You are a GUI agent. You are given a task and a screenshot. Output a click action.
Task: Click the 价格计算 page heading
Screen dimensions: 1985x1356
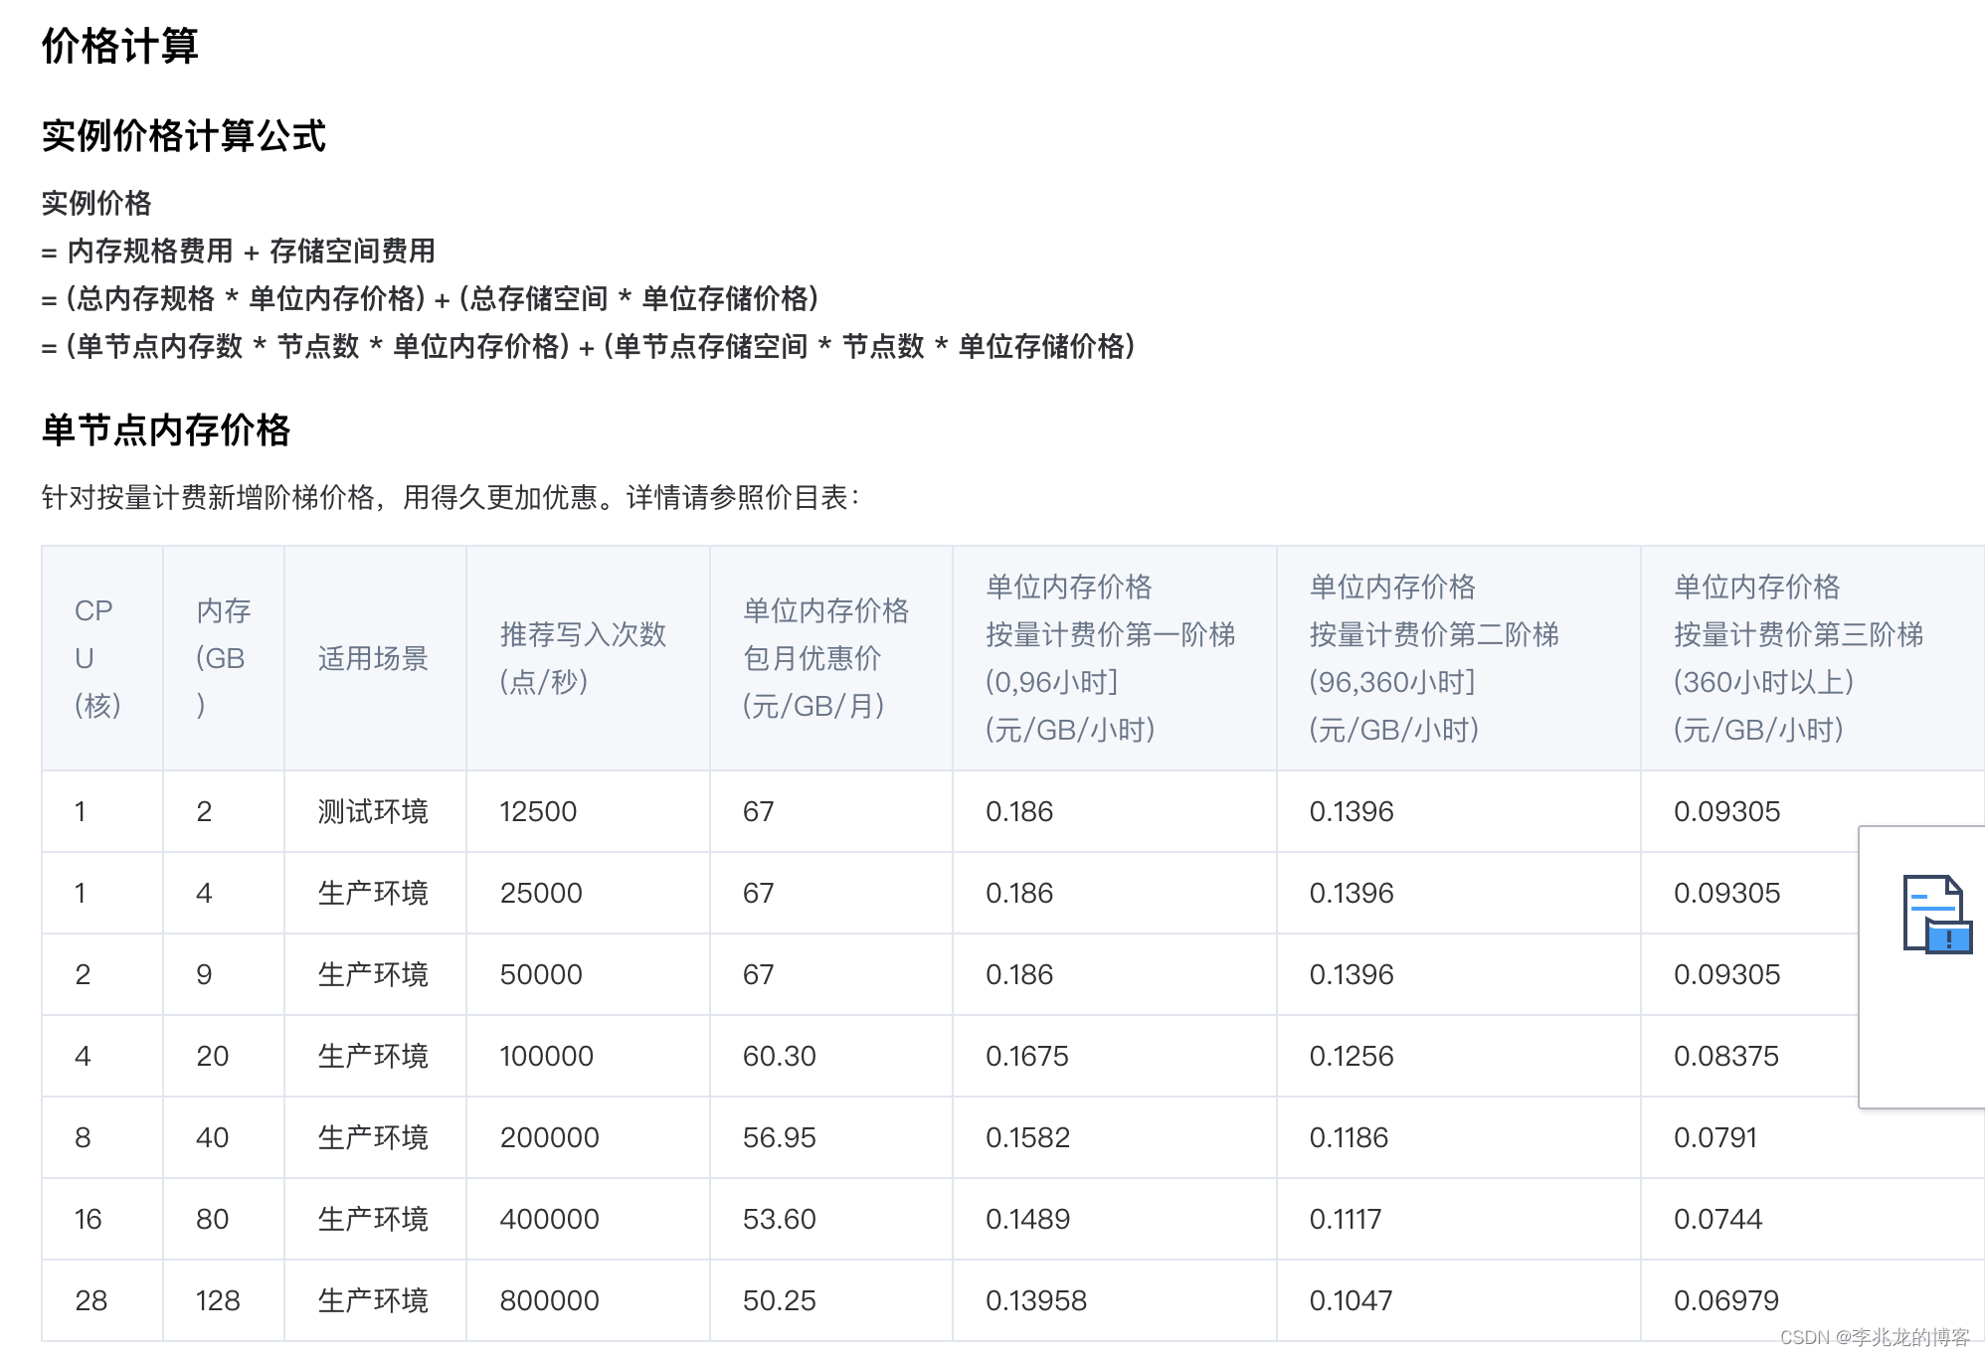[x=120, y=46]
